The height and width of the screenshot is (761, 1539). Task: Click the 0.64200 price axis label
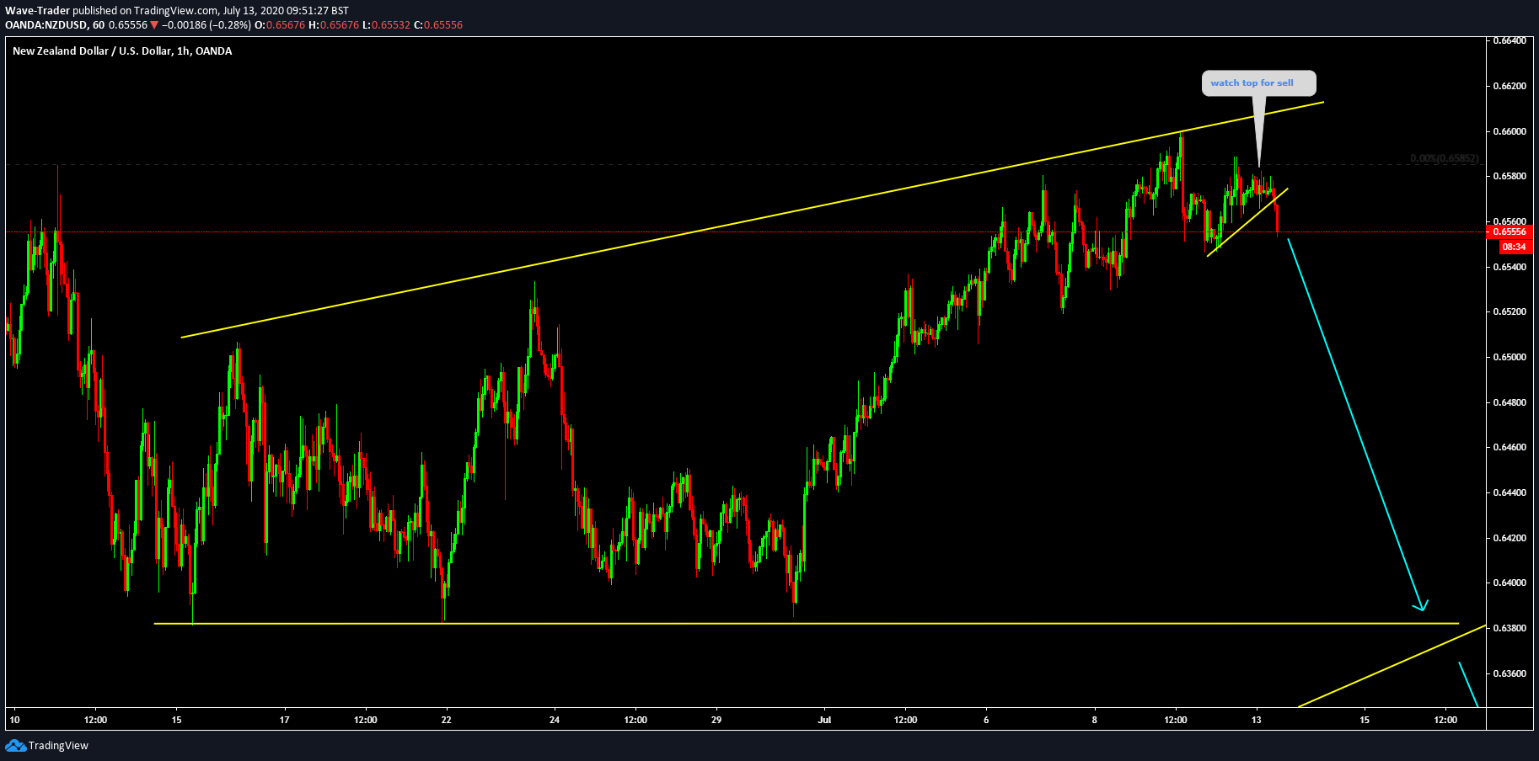tap(1510, 538)
